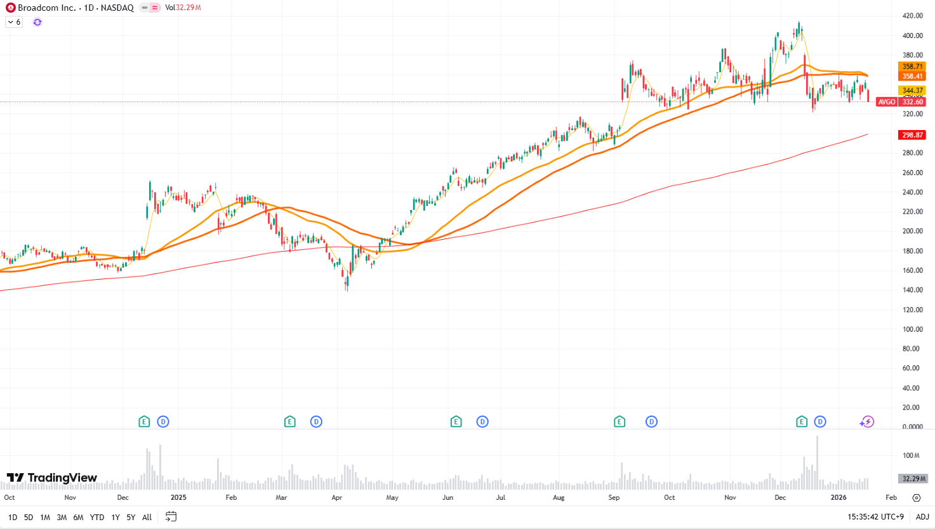This screenshot has width=935, height=529.
Task: Click the Vol 32.29M legend value
Action: tap(183, 8)
